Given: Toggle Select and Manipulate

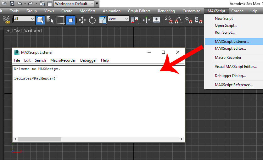Looking at the screenshot, I should tap(146, 20).
